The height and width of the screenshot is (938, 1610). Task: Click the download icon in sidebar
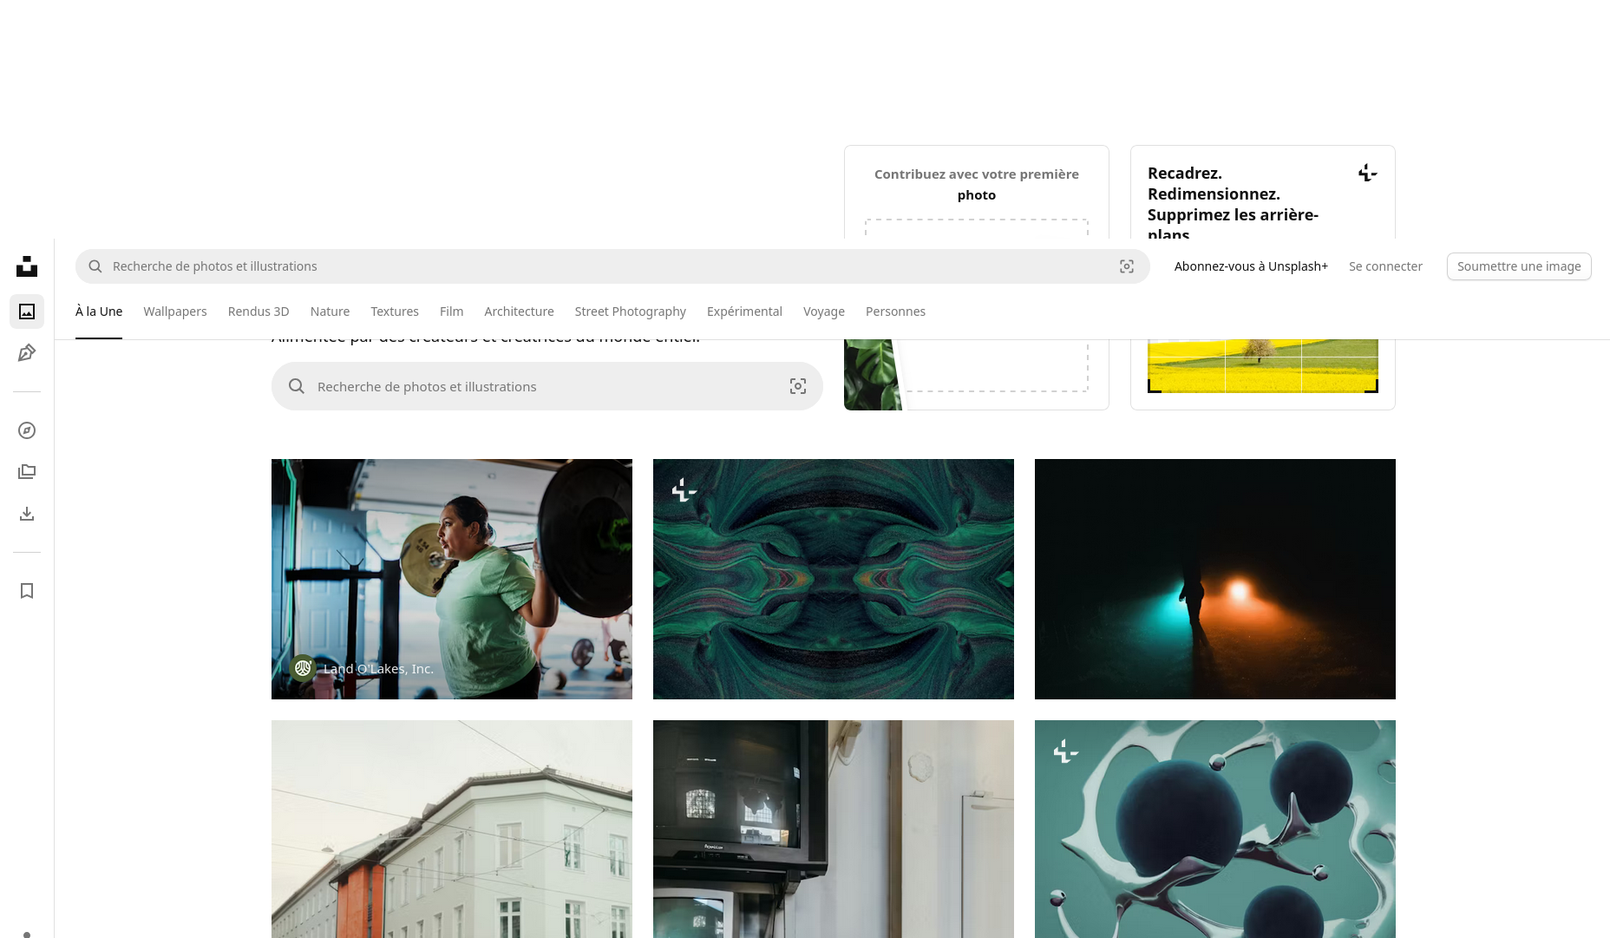point(27,514)
